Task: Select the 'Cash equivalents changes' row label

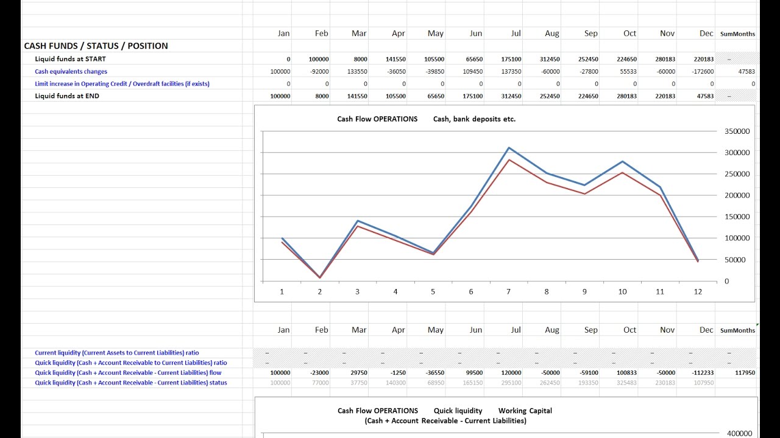Action: pyautogui.click(x=71, y=71)
